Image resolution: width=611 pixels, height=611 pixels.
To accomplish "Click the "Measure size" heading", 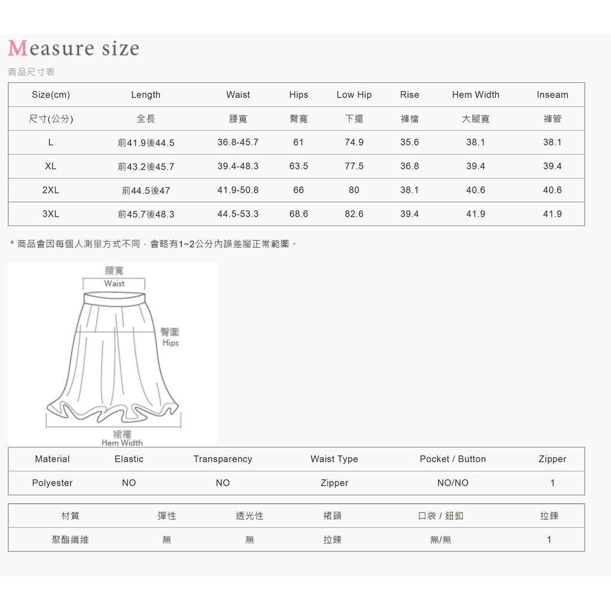I will coord(73,48).
